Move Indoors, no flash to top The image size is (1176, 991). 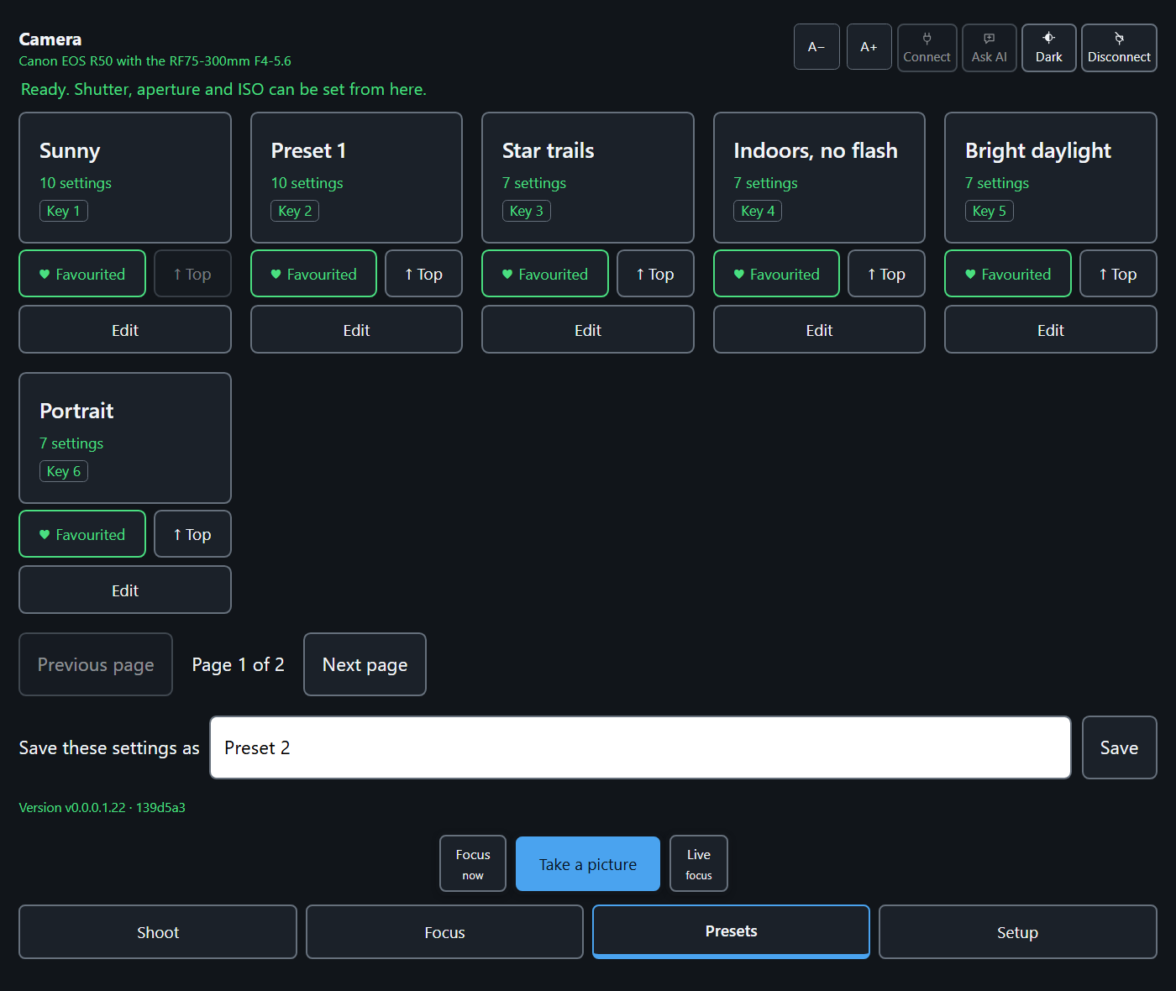tap(886, 274)
